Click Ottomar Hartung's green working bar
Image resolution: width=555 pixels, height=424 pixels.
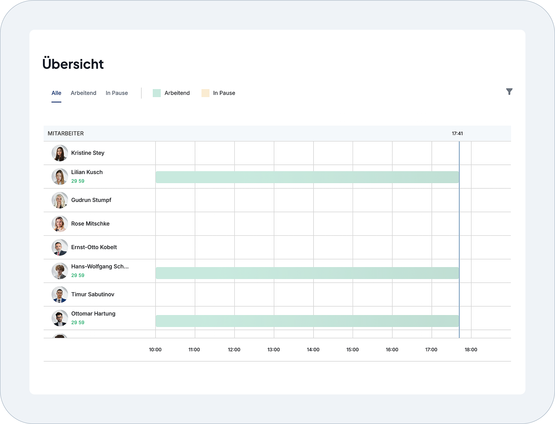(307, 321)
